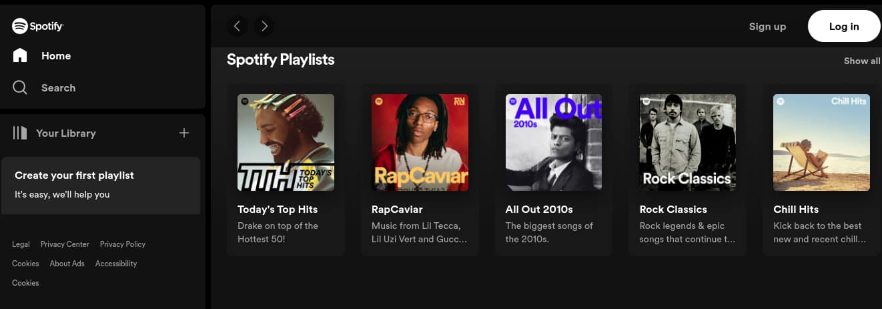The image size is (882, 309).
Task: Open the Privacy Center link
Action: tap(65, 244)
